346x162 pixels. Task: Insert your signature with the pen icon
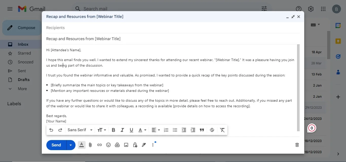[x=144, y=145]
